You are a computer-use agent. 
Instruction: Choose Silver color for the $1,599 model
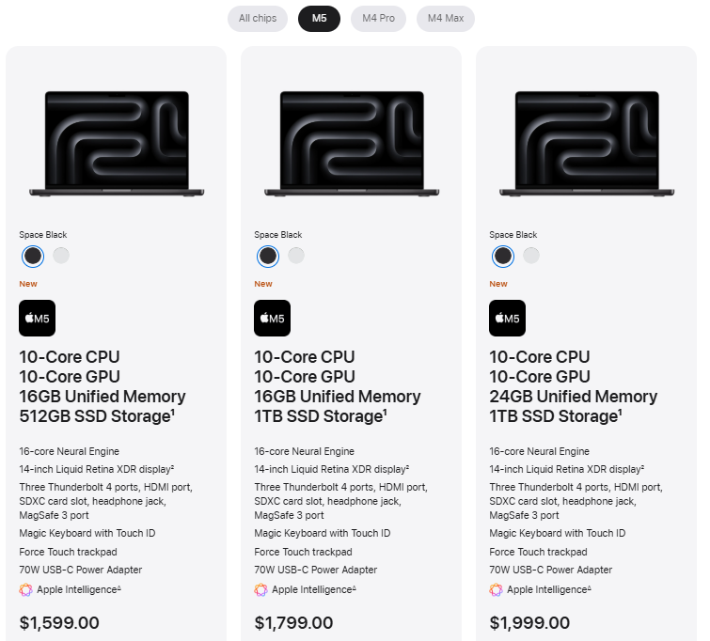coord(61,256)
